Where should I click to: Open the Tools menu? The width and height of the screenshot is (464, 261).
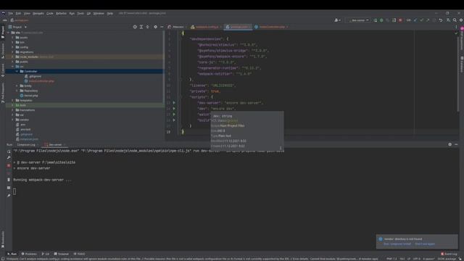[x=80, y=13]
